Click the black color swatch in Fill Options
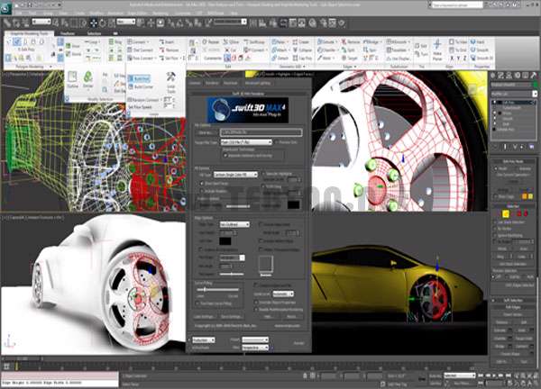Viewport: 541px width, 389px height. click(x=294, y=204)
